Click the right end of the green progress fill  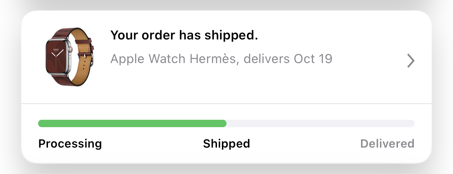[x=224, y=123]
